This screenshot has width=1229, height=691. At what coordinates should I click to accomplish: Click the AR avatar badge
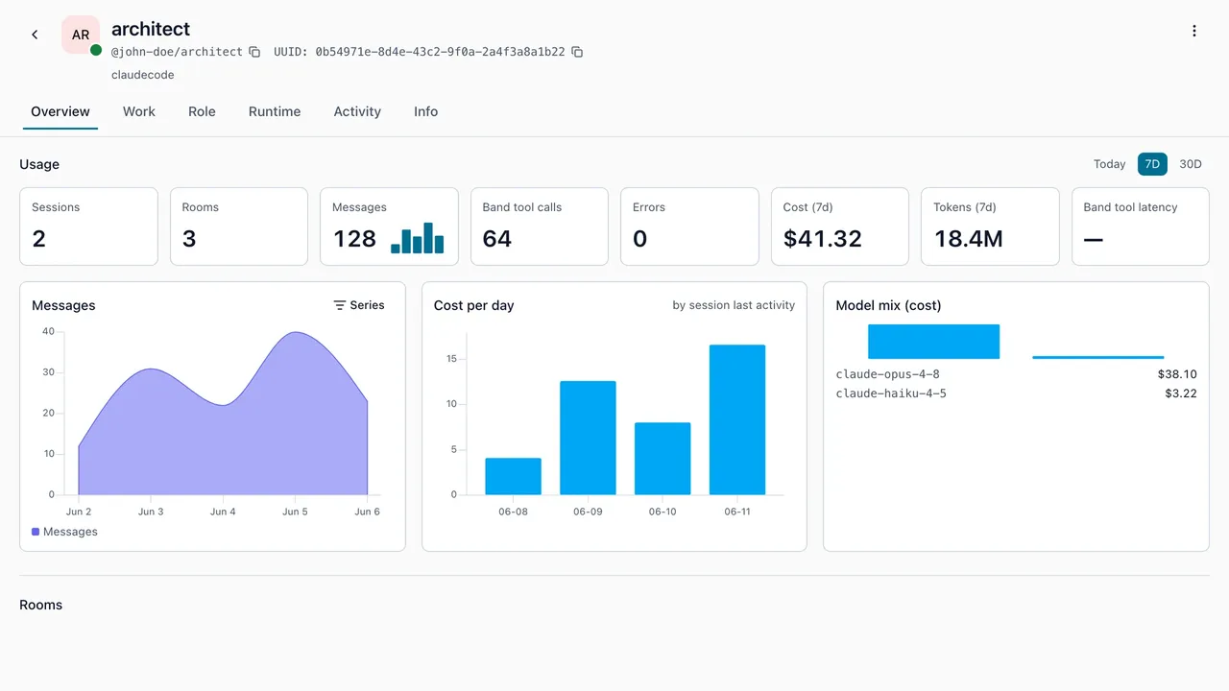(x=81, y=35)
